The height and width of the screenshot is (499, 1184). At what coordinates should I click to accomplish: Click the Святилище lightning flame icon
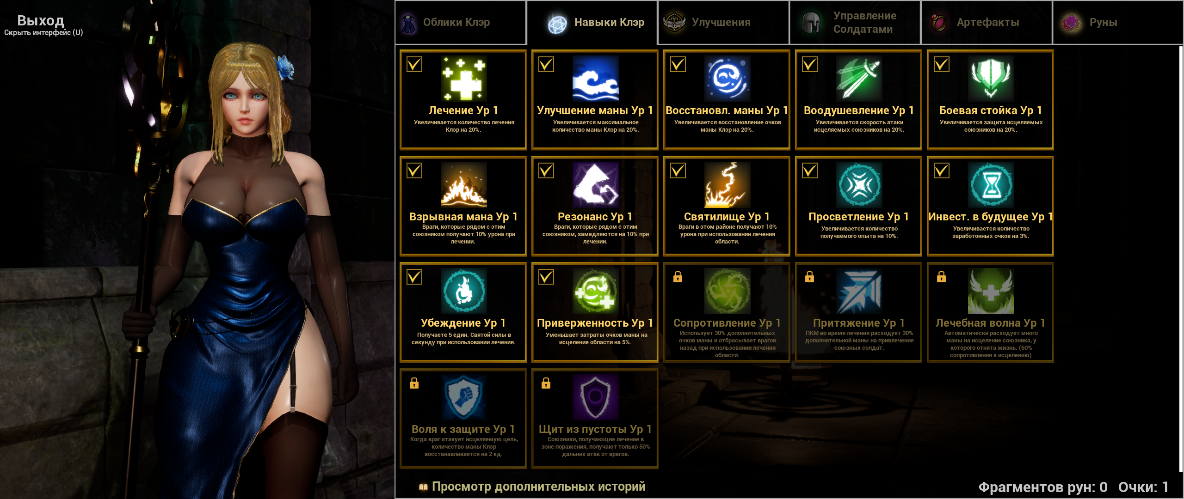[x=727, y=185]
